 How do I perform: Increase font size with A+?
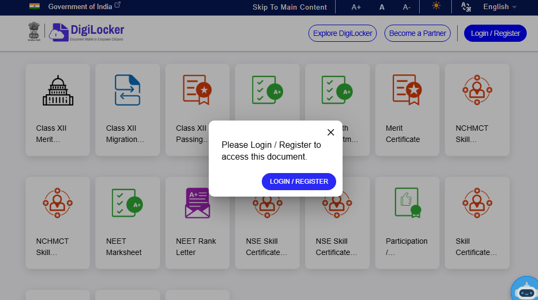pos(356,7)
